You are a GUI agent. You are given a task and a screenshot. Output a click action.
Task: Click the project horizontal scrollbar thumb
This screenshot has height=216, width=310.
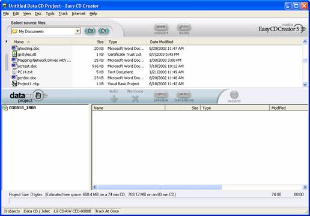point(160,187)
